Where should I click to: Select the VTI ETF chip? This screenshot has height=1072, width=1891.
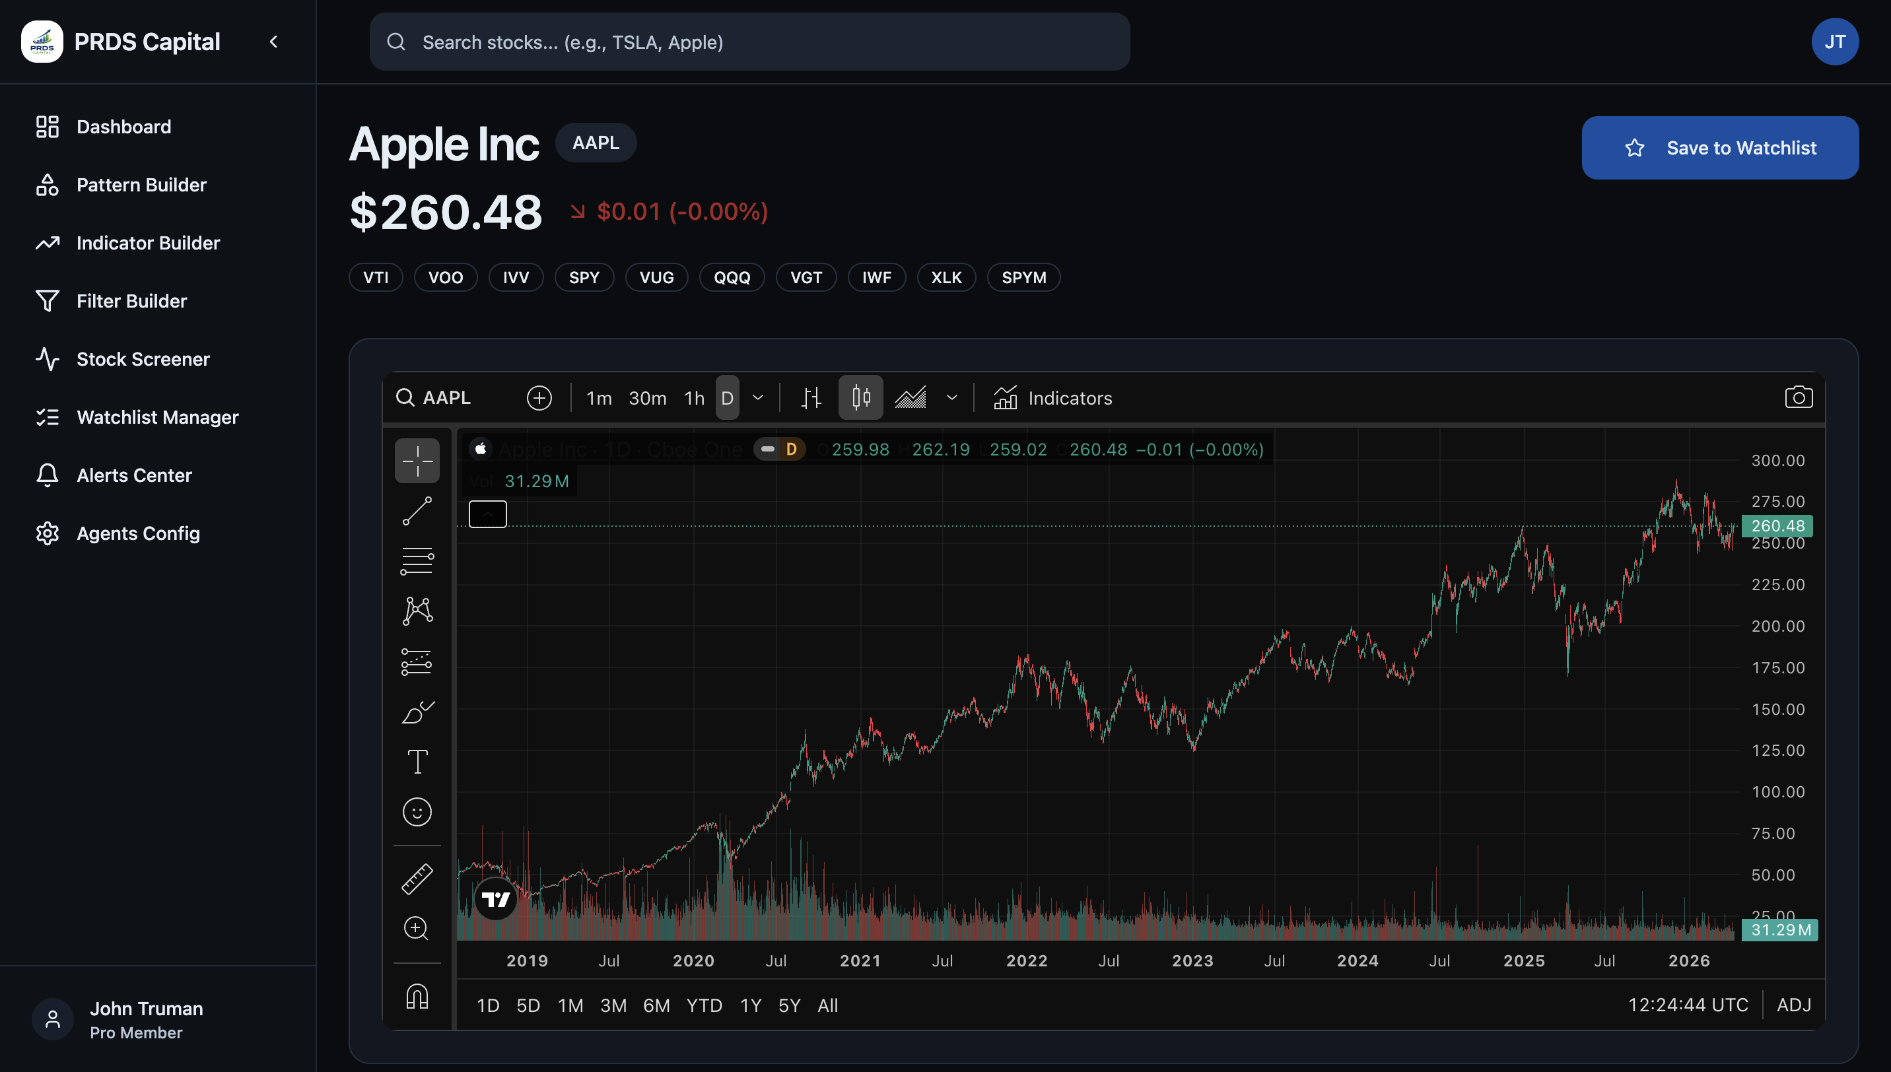[x=376, y=277]
